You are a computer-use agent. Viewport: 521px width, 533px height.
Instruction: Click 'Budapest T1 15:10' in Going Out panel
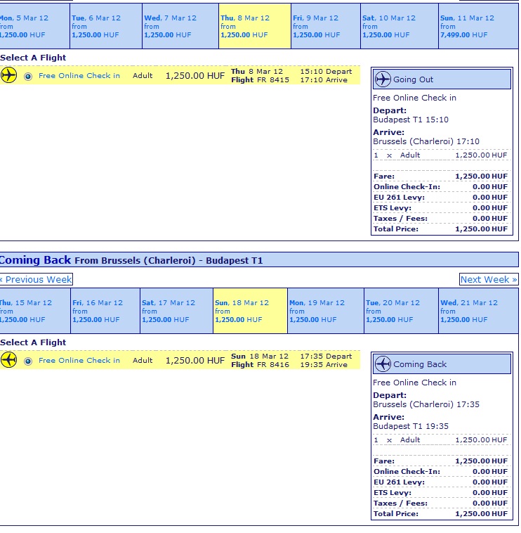pyautogui.click(x=411, y=120)
